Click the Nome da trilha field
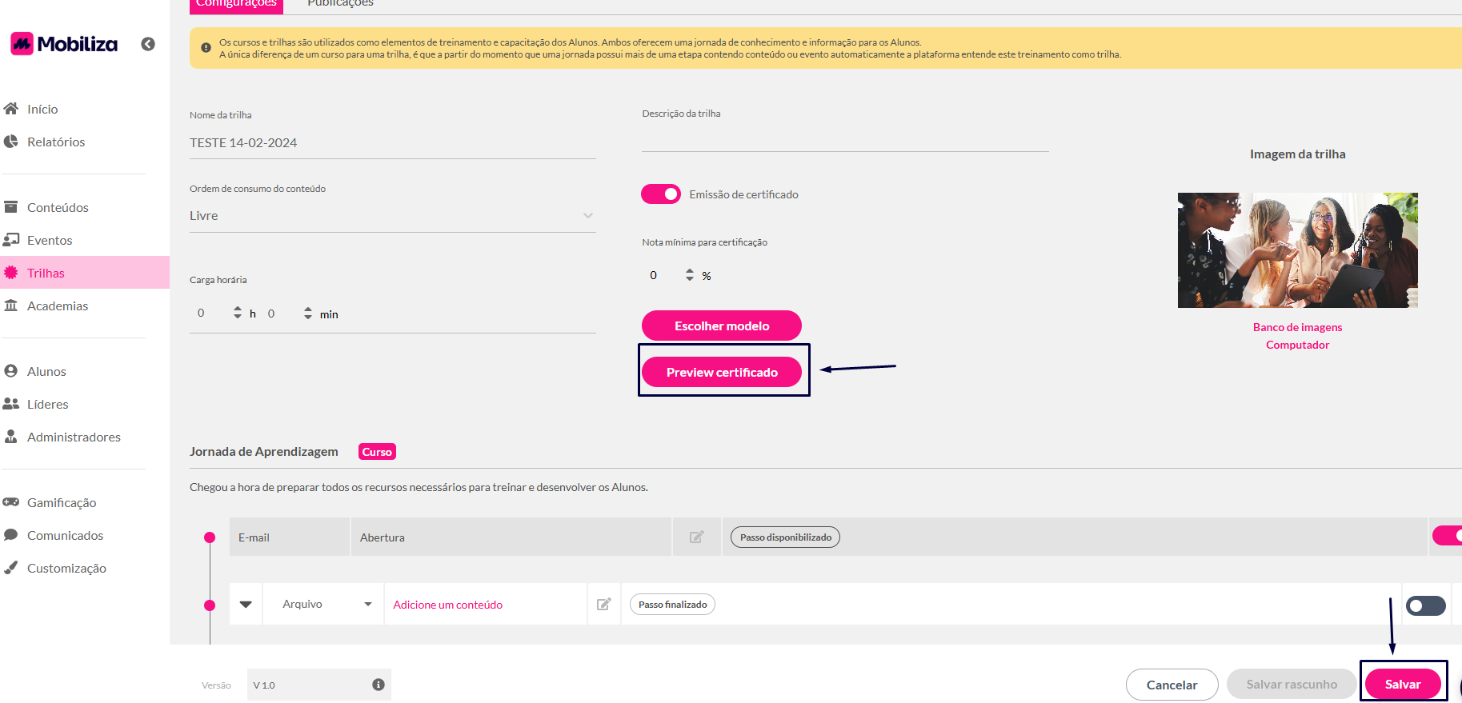 coord(392,143)
